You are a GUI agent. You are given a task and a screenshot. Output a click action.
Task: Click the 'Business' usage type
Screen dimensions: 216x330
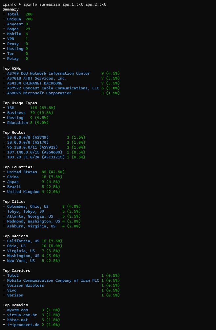coord(16,113)
